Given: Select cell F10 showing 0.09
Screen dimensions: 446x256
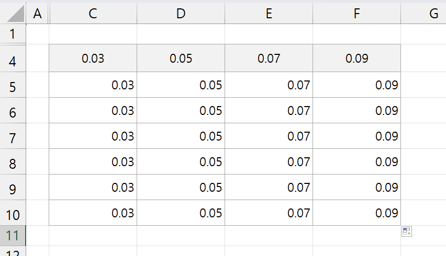Looking at the screenshot, I should [x=356, y=213].
